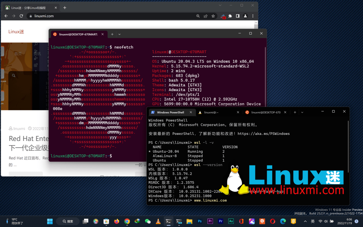The height and width of the screenshot is (227, 363).
Task: Bookmark this page with the star
Action: click(x=213, y=16)
